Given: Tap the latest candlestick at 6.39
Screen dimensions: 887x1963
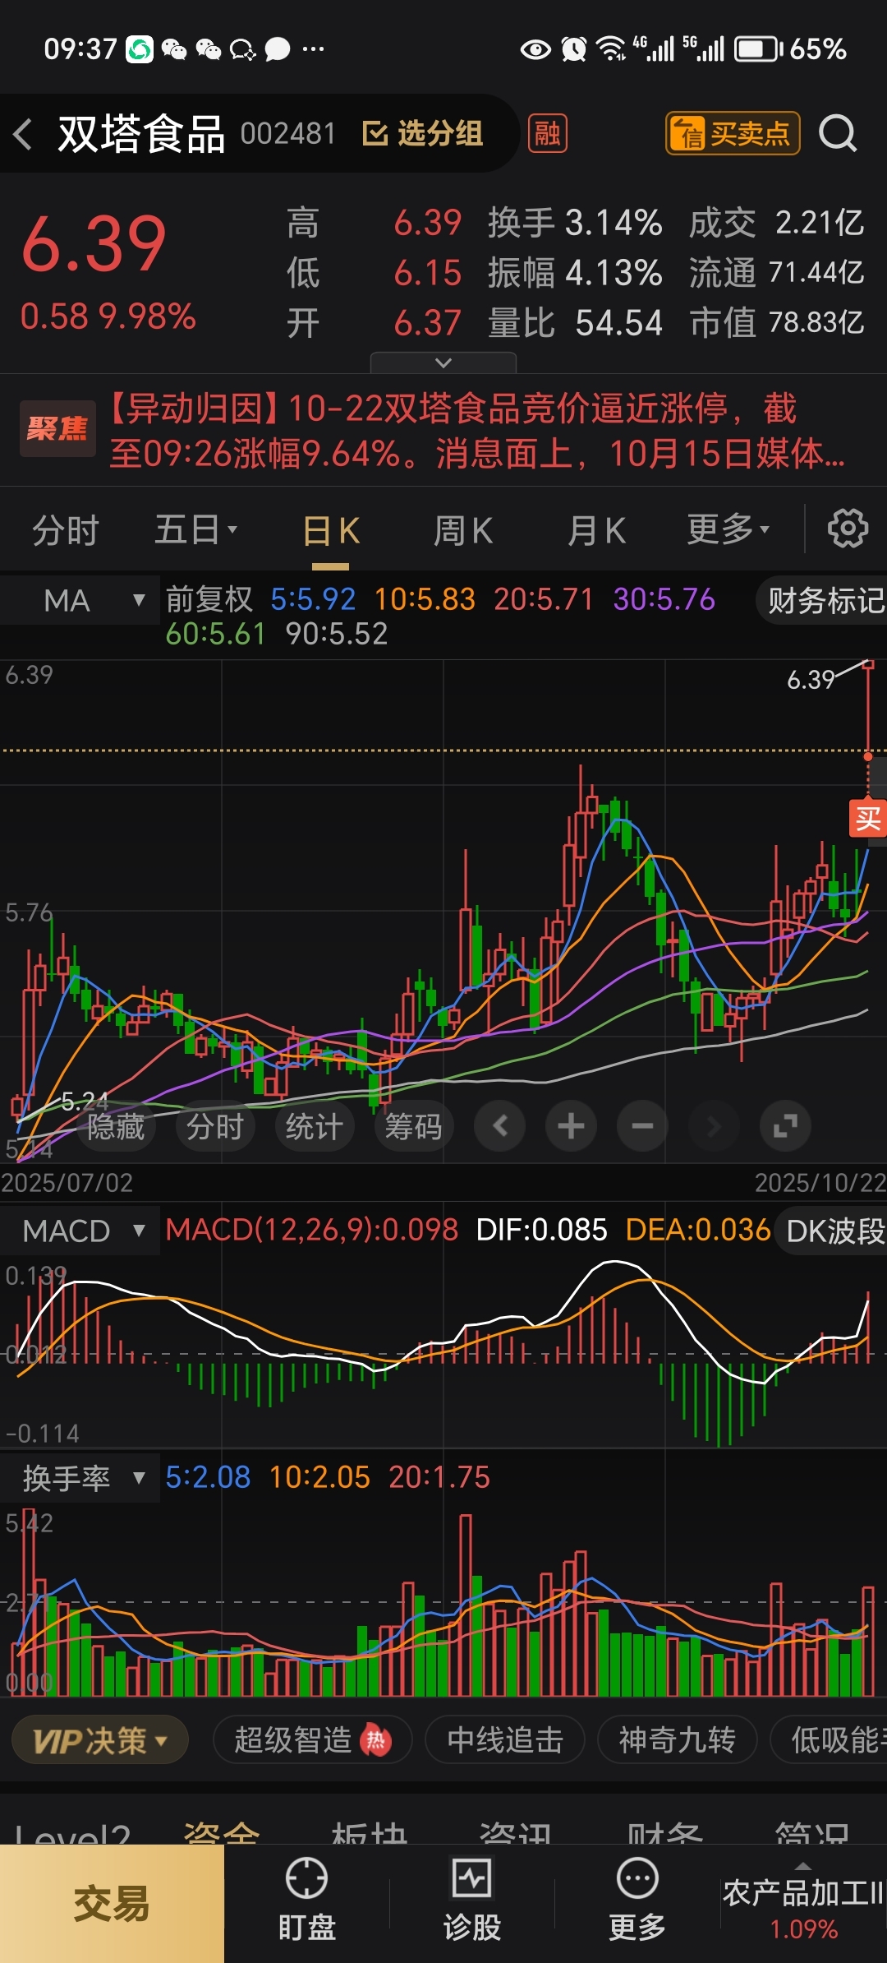Looking at the screenshot, I should coord(868,709).
